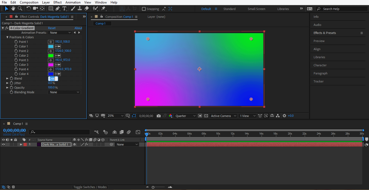Viewport: 369px width, 190px height.
Task: Click the Take Snapshot camera icon
Action: pos(159,116)
